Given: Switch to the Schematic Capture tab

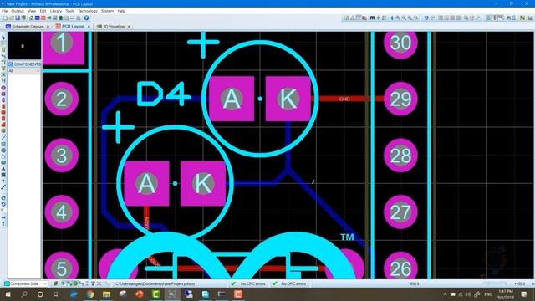Looking at the screenshot, I should [x=28, y=26].
